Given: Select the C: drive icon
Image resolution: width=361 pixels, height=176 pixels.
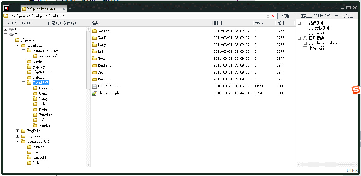Looking at the screenshot, I should (x=11, y=30).
